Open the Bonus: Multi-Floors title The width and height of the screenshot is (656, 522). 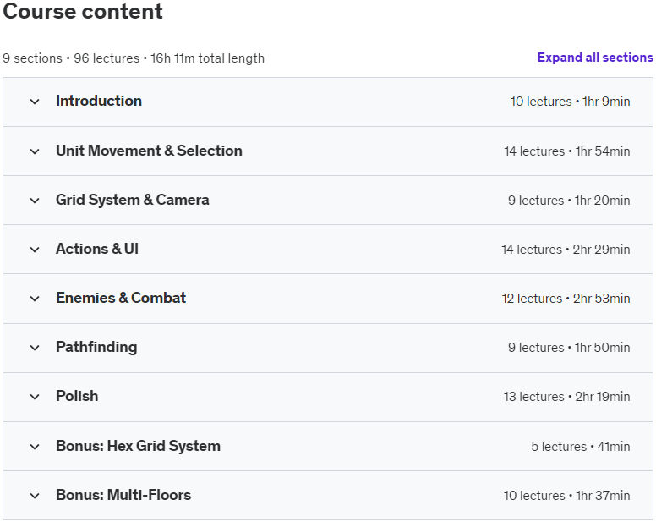coord(123,495)
